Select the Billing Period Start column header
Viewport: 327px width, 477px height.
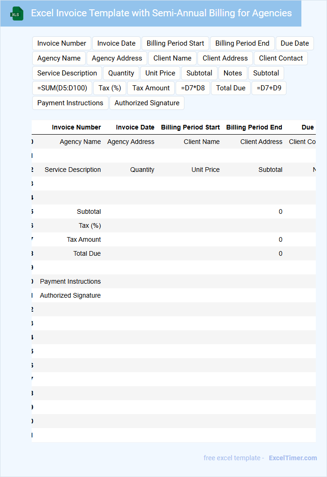(x=191, y=127)
